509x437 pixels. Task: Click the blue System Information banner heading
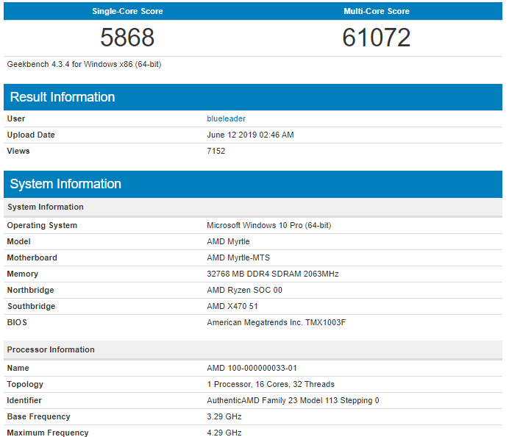coord(65,184)
